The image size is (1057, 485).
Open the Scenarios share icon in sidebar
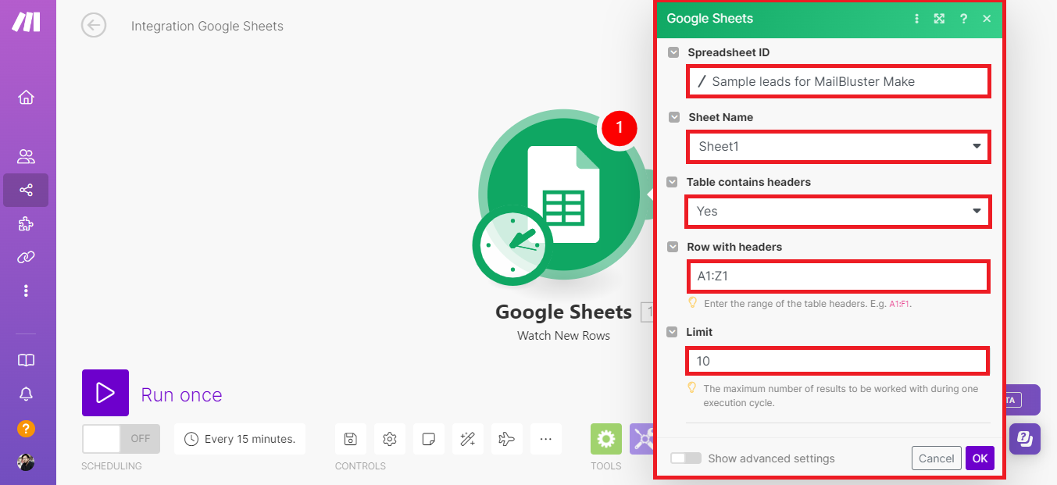26,190
